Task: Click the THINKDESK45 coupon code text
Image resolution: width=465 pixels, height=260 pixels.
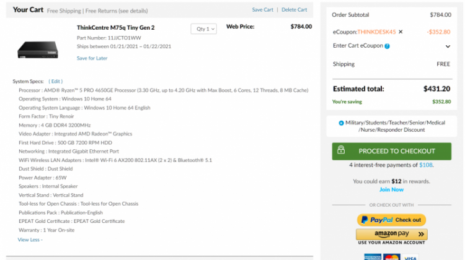Action: pos(376,32)
